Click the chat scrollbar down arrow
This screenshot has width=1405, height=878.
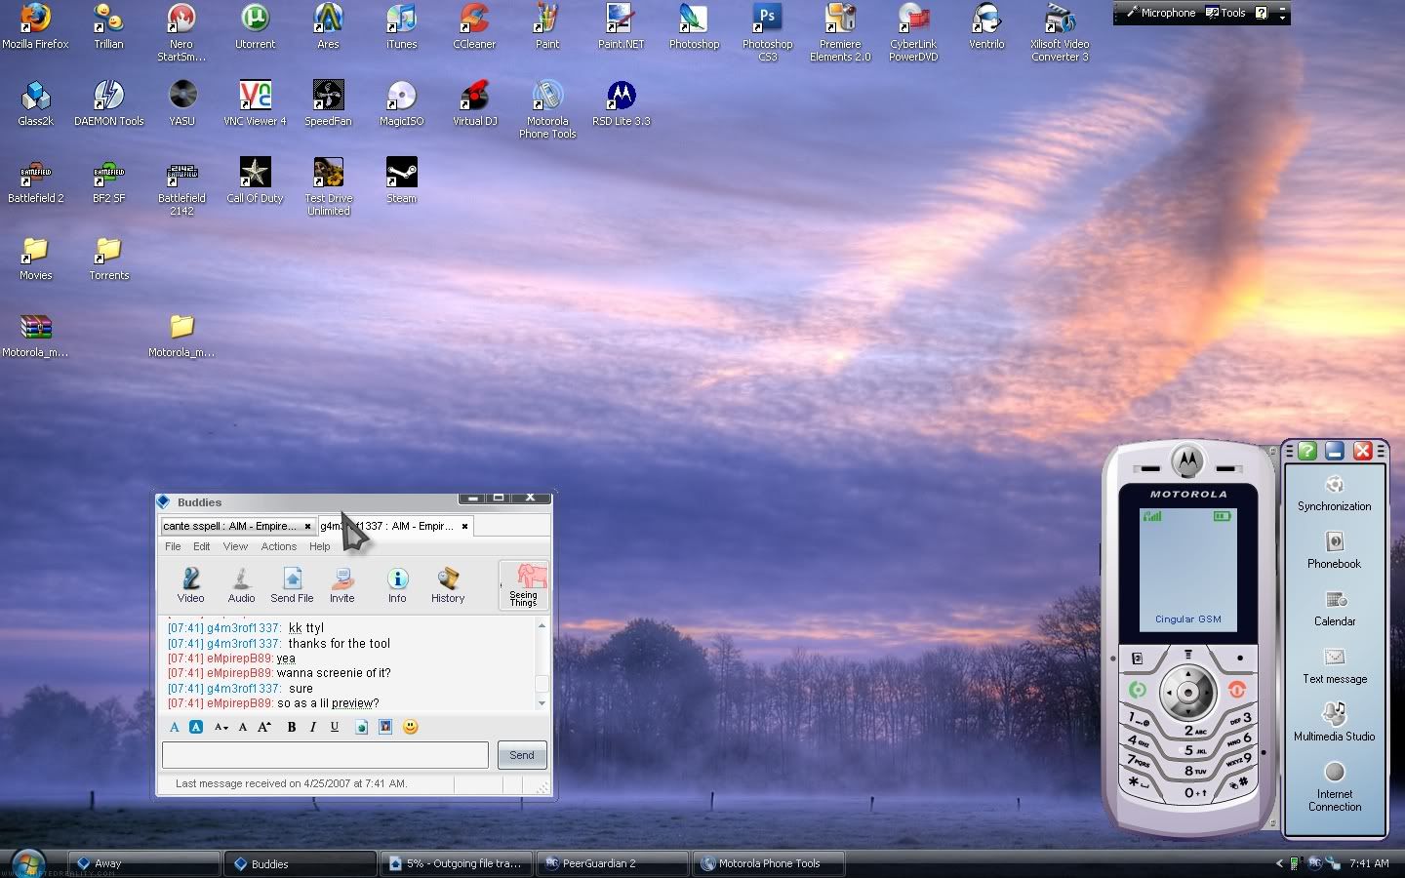542,703
